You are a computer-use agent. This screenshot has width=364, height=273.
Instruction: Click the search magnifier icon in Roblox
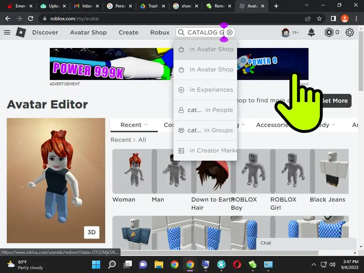(181, 32)
